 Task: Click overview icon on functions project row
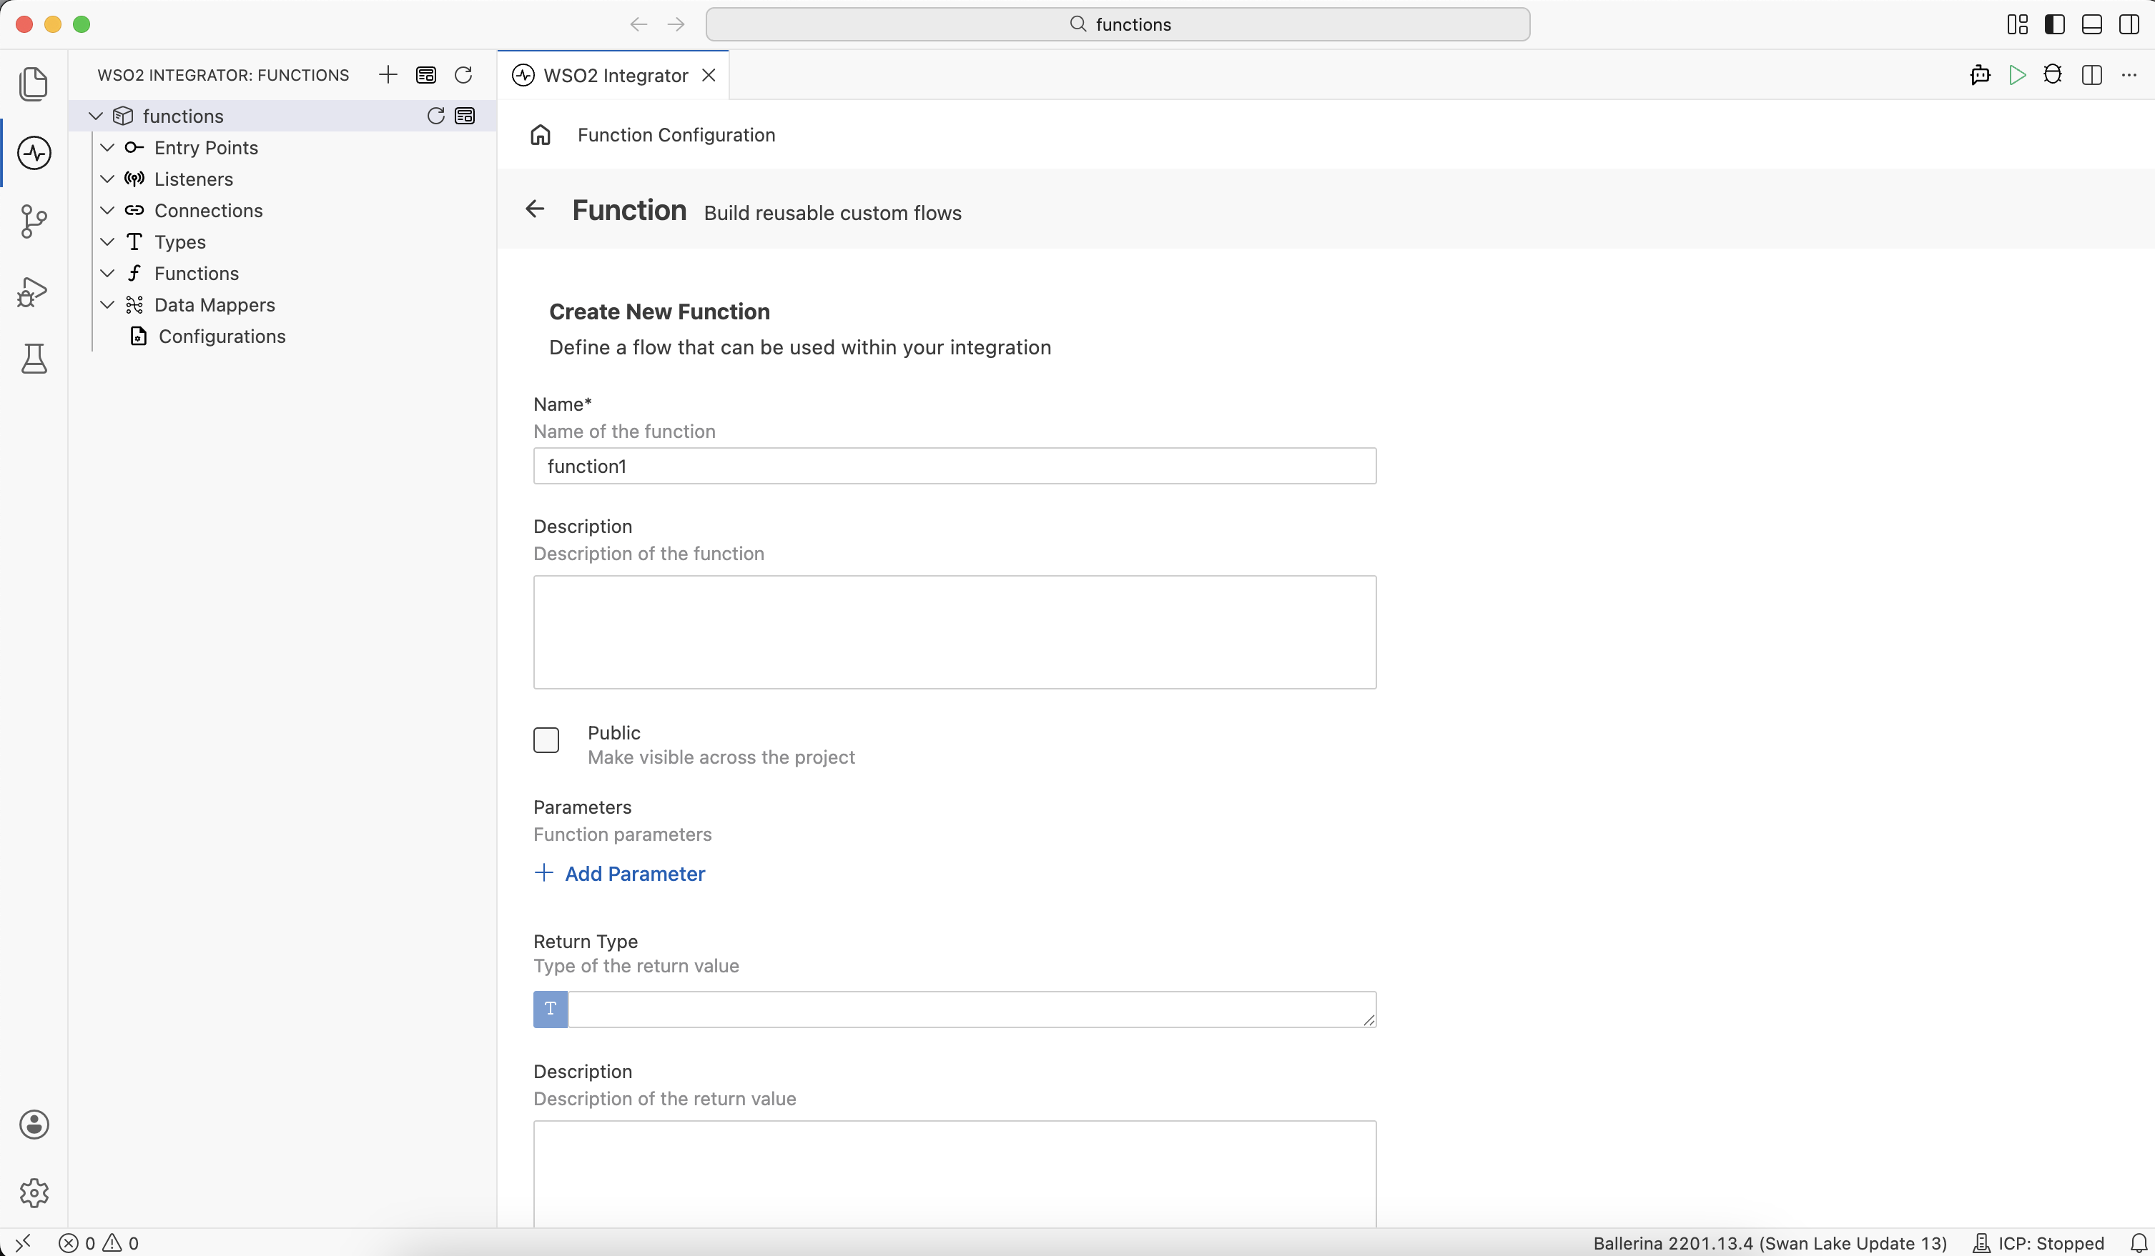click(465, 116)
